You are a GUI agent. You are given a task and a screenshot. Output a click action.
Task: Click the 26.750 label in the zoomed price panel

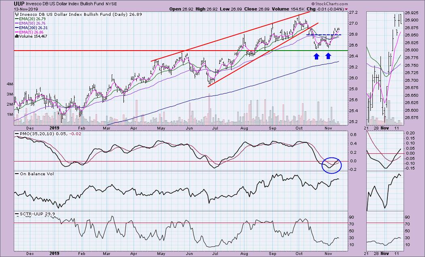click(x=411, y=65)
